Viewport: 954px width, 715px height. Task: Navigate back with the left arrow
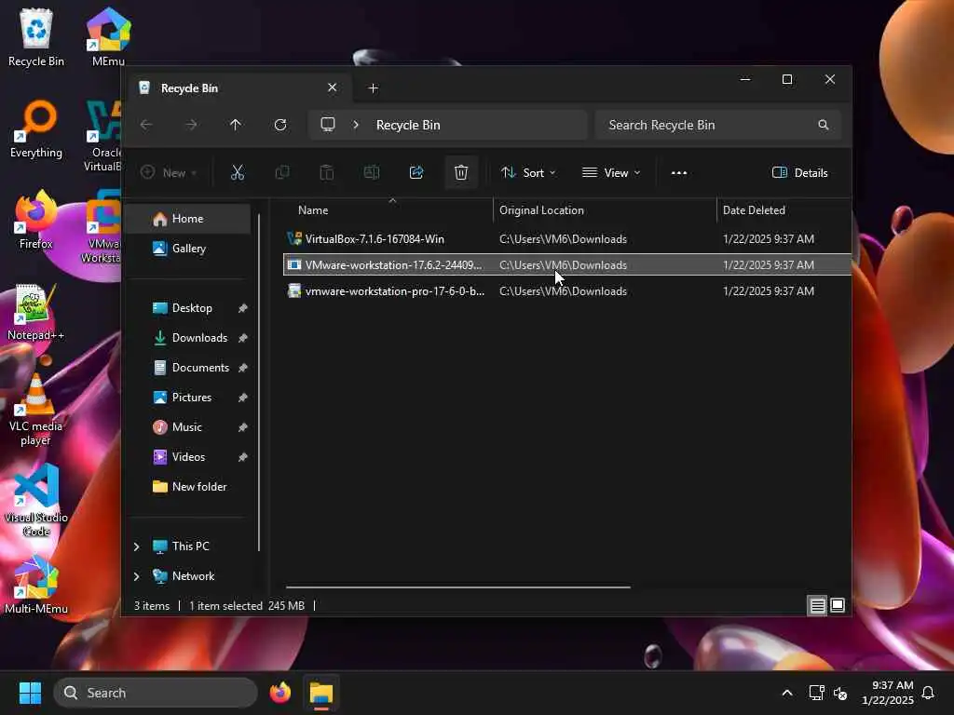[146, 125]
